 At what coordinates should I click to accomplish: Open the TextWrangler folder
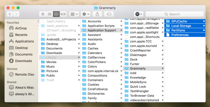[144, 91]
